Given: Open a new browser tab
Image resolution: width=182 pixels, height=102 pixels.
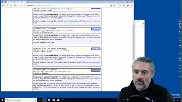Looking at the screenshot, I should pos(28,2).
